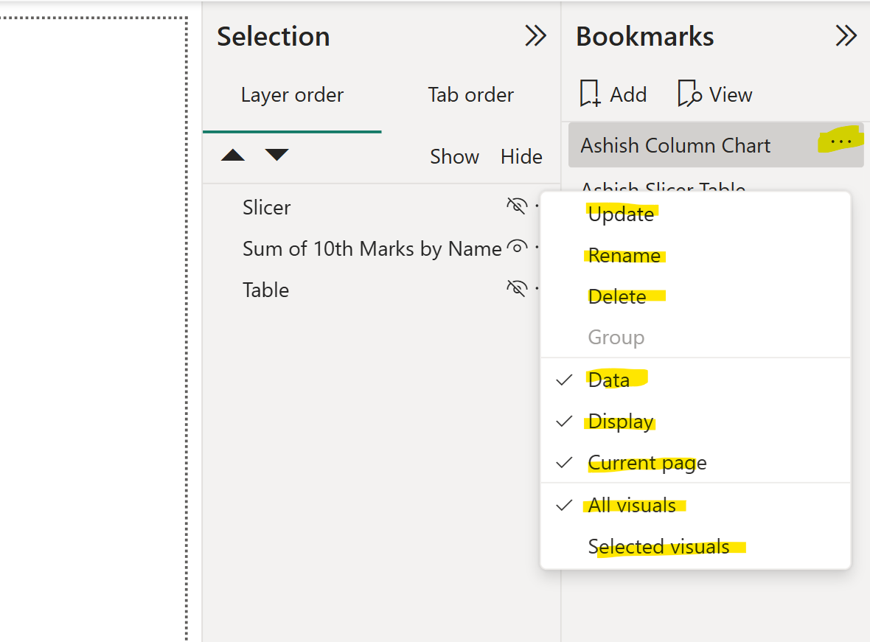870x642 pixels.
Task: Show all layers using Show button
Action: click(454, 156)
